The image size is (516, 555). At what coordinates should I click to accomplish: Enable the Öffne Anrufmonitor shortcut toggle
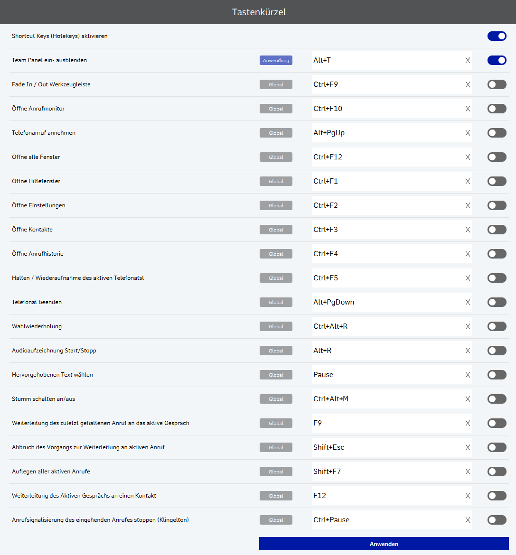pyautogui.click(x=497, y=109)
